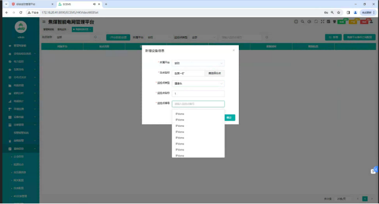Click the refresh icon in platform header

[x=316, y=21]
